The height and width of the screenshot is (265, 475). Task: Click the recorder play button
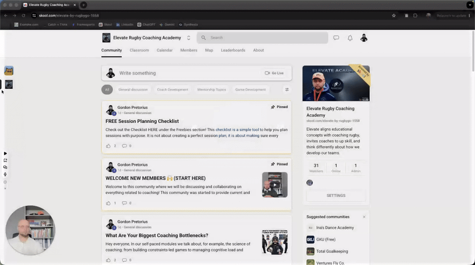coord(5,154)
